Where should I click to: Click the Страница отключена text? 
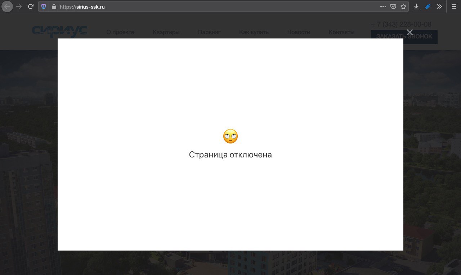click(230, 155)
